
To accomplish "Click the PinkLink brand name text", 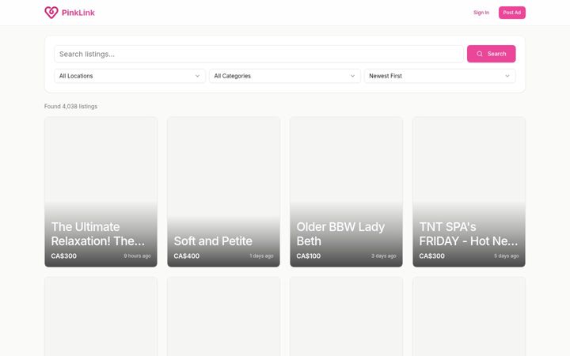I will (78, 13).
